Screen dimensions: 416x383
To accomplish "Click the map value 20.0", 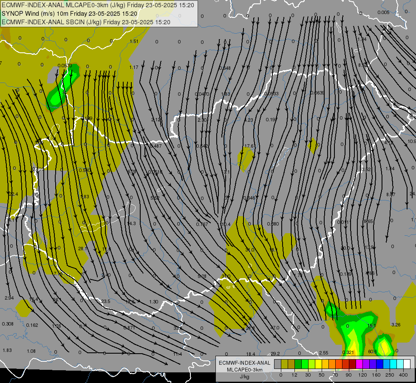I will pyautogui.click(x=345, y=248).
